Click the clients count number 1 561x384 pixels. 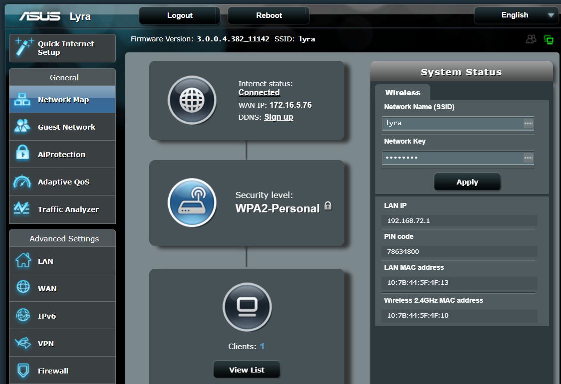(262, 346)
